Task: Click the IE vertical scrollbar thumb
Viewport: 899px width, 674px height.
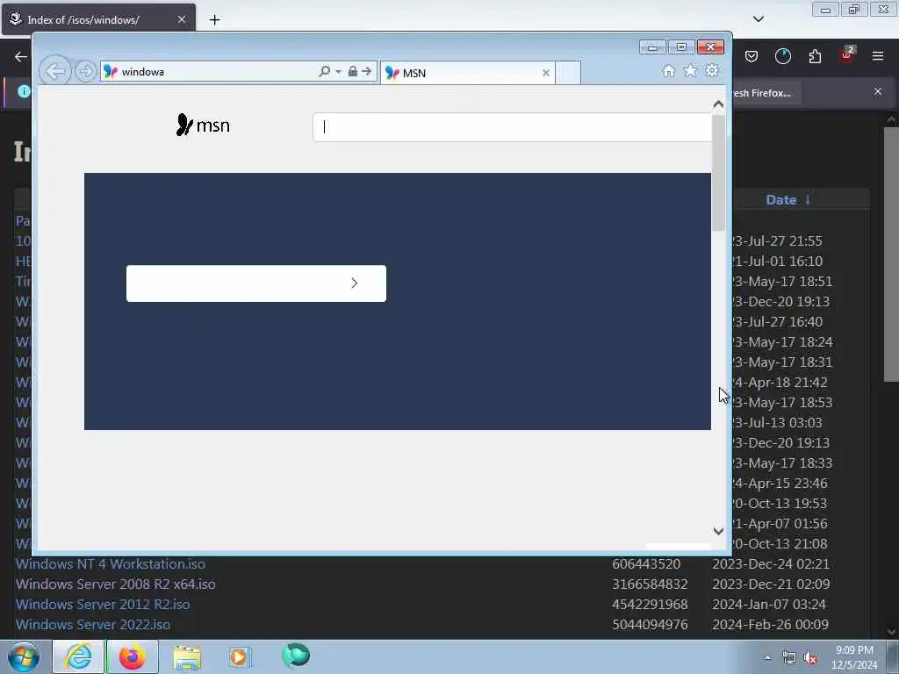Action: pyautogui.click(x=718, y=173)
